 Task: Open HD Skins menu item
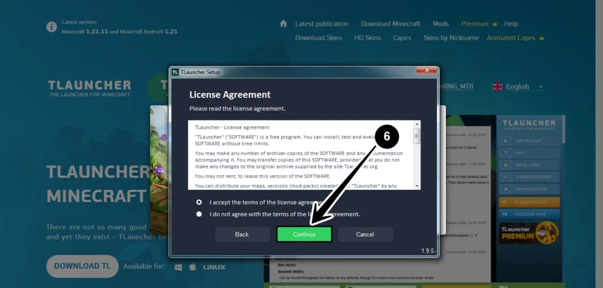367,38
